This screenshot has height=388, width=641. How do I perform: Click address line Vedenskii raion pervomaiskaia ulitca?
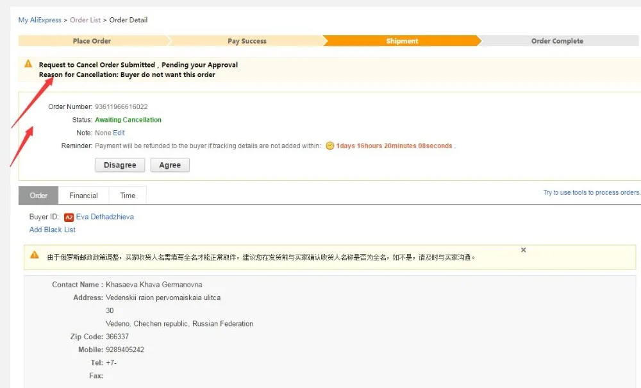click(163, 298)
